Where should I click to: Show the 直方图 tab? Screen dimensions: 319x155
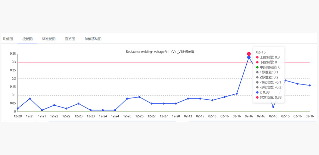tap(70, 39)
